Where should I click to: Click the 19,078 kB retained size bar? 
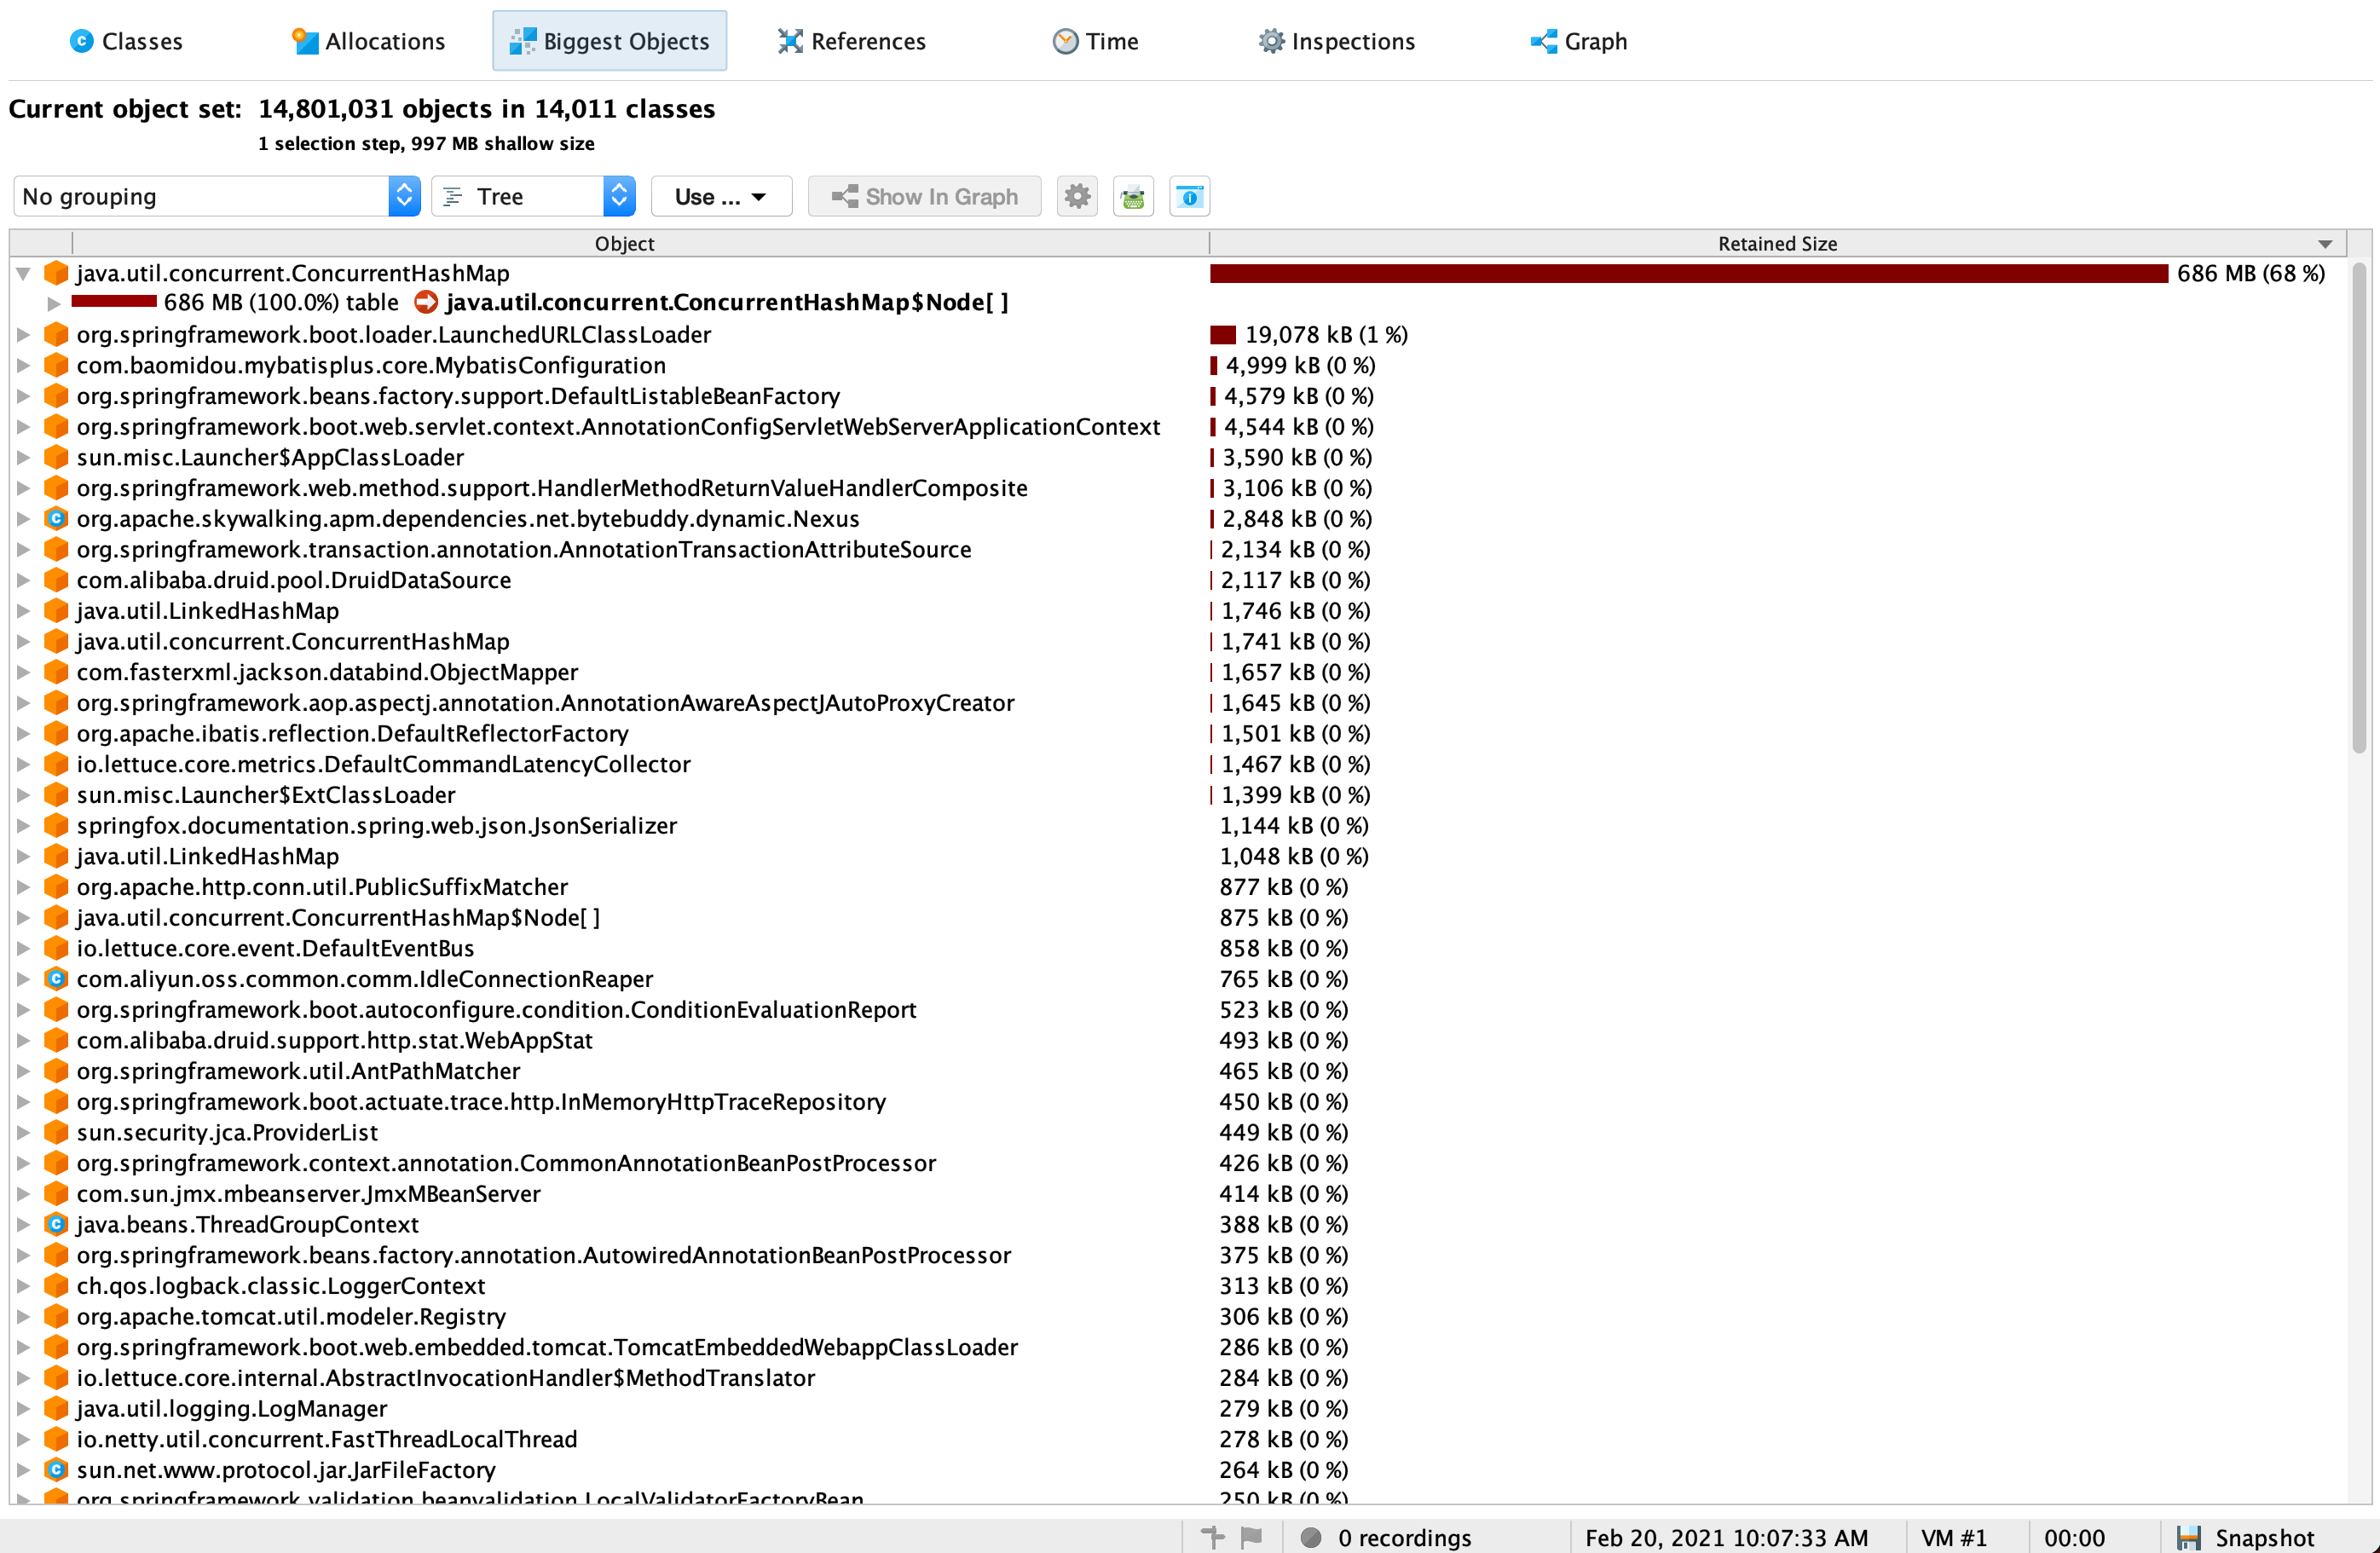1223,335
